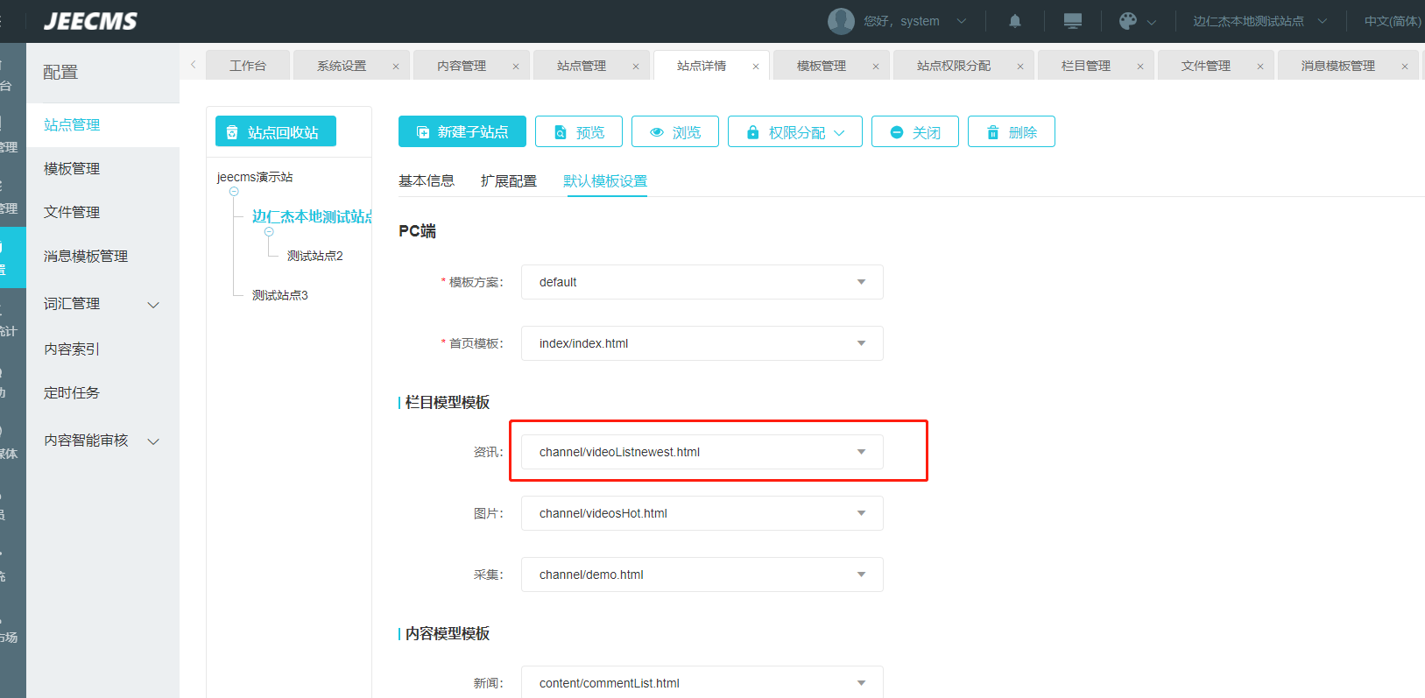Open the system user menu
The height and width of the screenshot is (698, 1425).
pyautogui.click(x=914, y=21)
